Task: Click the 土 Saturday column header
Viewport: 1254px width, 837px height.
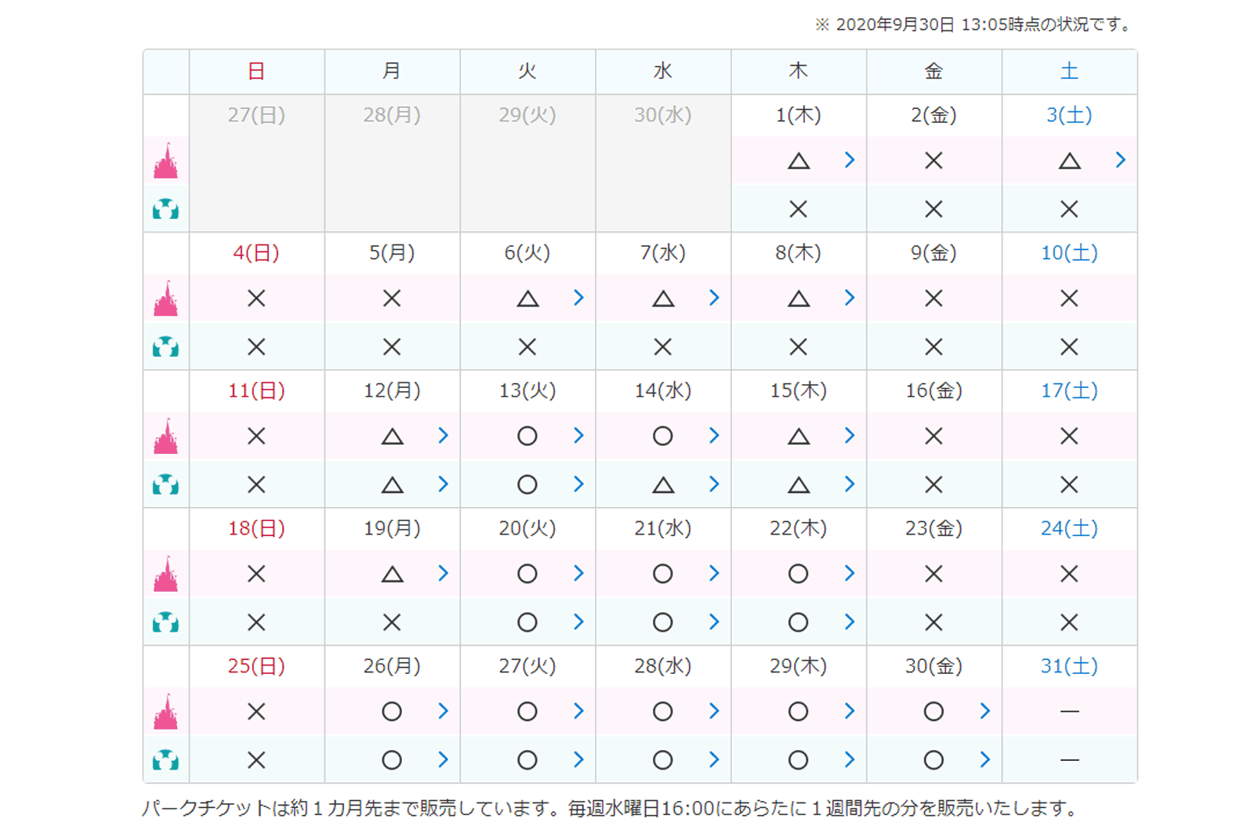Action: [1070, 71]
